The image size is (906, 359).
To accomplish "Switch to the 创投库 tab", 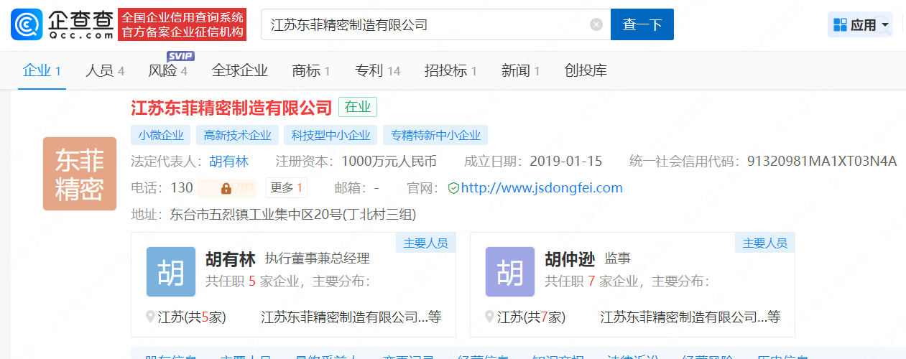I will coord(586,70).
